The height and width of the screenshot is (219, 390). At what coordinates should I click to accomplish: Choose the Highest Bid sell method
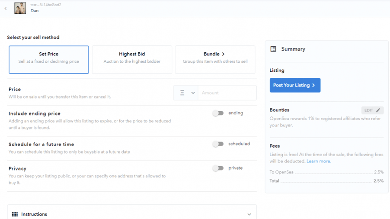[132, 59]
